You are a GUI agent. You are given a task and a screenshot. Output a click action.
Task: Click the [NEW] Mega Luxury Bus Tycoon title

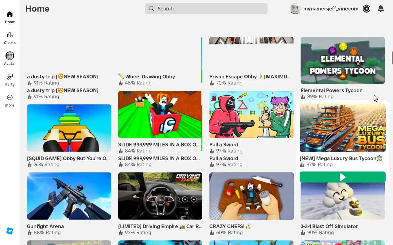pyautogui.click(x=341, y=158)
